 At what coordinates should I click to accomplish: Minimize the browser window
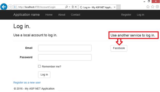[x=144, y=2]
